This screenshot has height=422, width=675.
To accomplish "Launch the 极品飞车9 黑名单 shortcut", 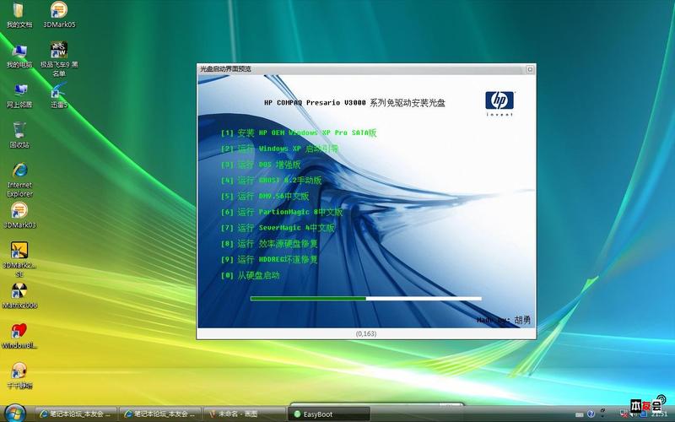I will coord(59,59).
